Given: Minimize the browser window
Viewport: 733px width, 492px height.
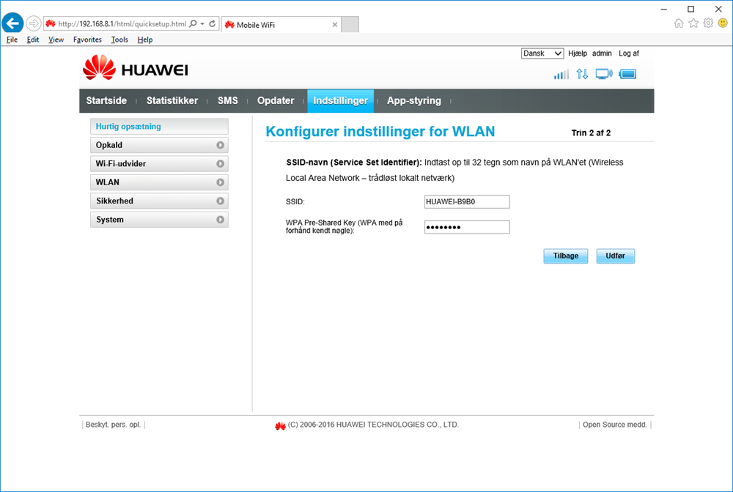Looking at the screenshot, I should click(664, 9).
